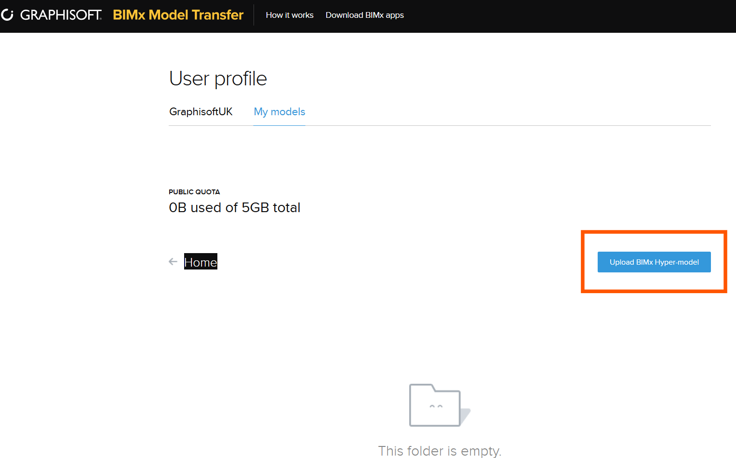
Task: Click the PUBLIC QUOTA label
Action: point(194,192)
